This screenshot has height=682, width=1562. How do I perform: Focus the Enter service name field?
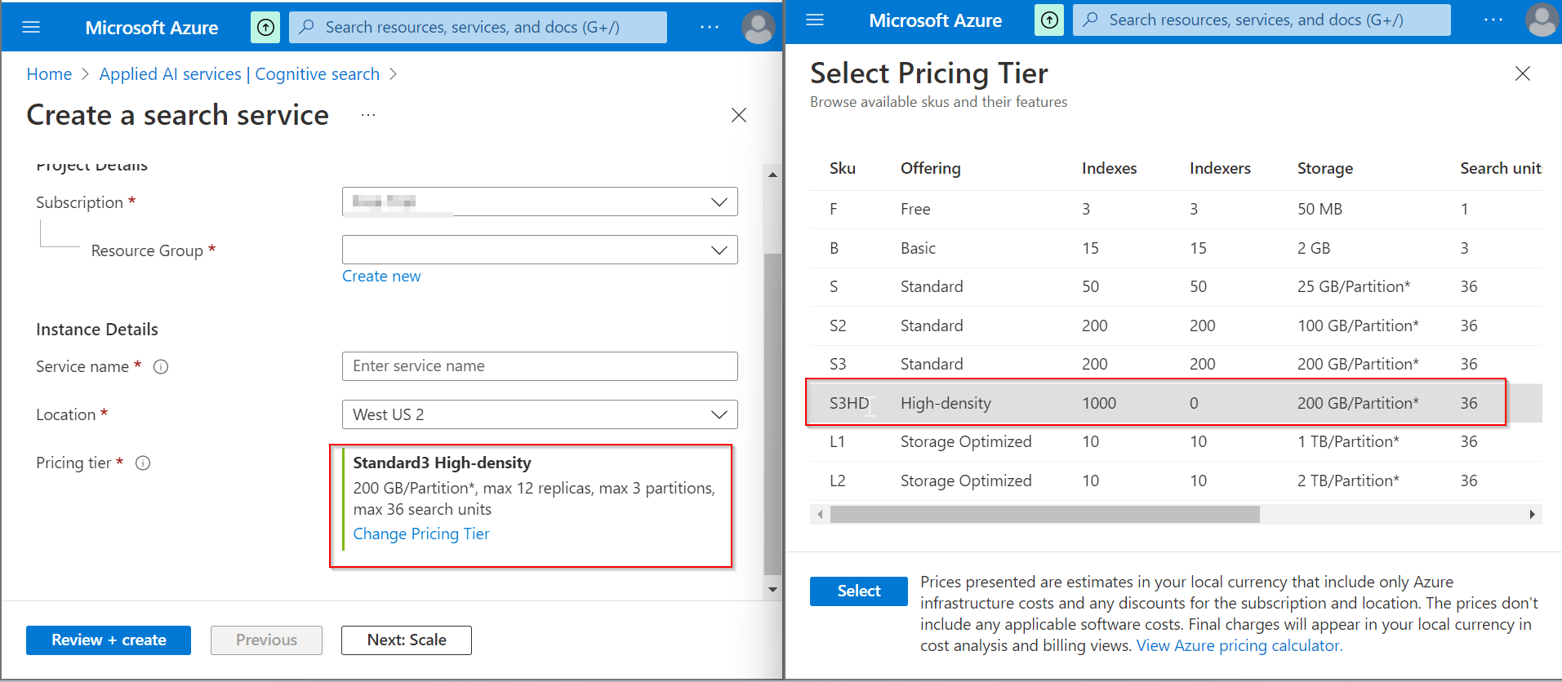[540, 366]
